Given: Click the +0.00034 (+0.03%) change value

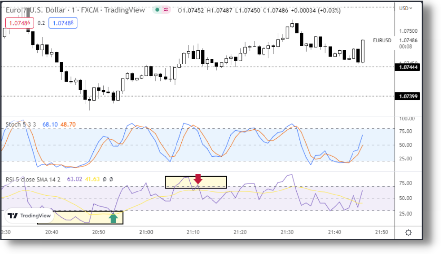Looking at the screenshot, I should pos(316,10).
